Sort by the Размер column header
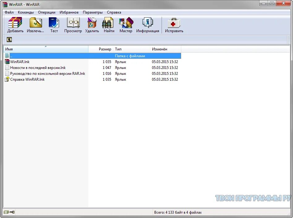Screen dimensions: 293x218 [100, 49]
